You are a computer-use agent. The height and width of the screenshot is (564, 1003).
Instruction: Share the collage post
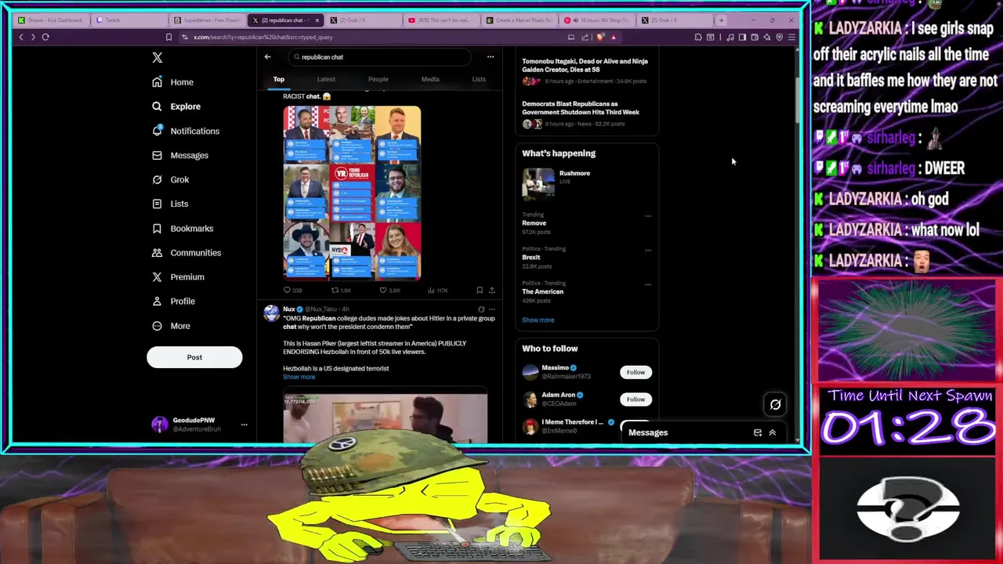(x=492, y=291)
